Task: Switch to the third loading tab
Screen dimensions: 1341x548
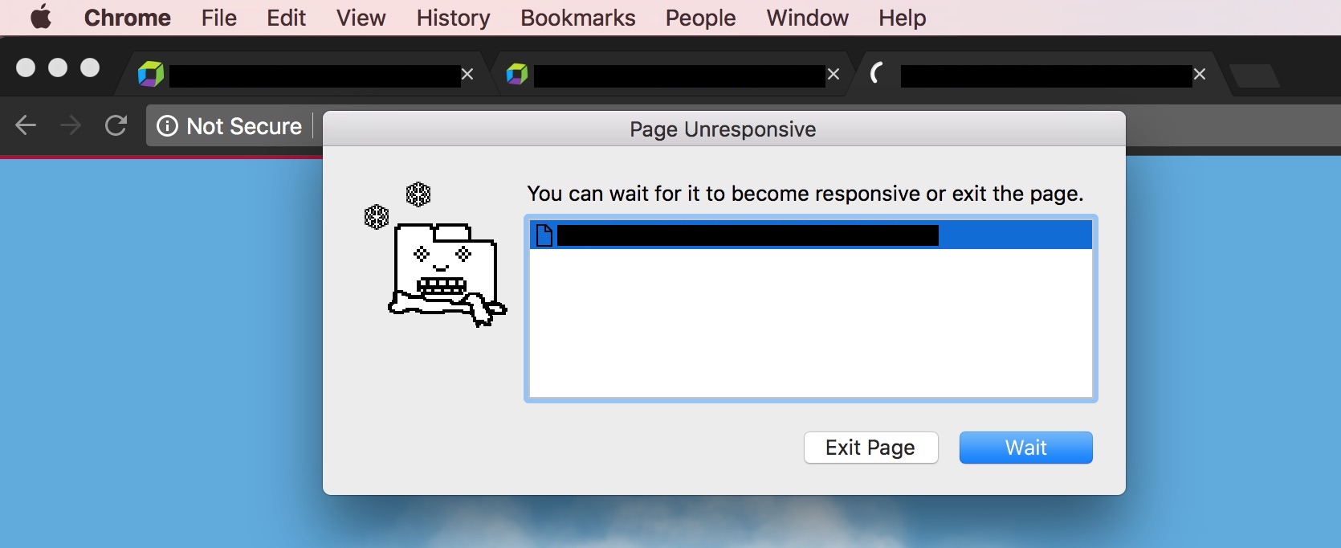Action: pos(1040,75)
